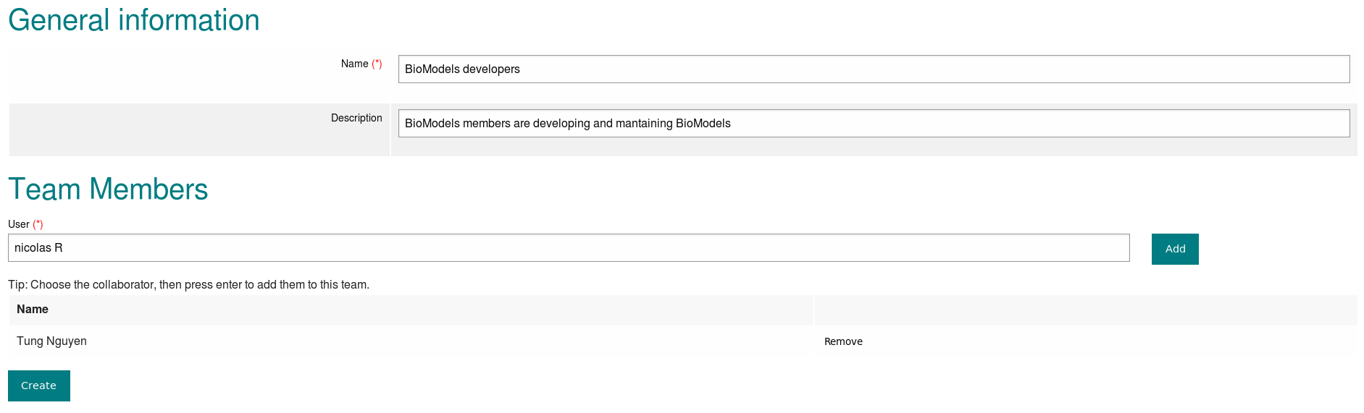Click the red required asterisk beside User
The height and width of the screenshot is (413, 1364).
tap(38, 224)
